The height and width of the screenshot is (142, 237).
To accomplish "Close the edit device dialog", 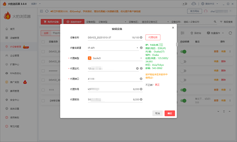I will click(x=173, y=28).
